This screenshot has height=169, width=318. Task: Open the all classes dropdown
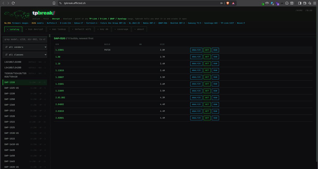click(25, 54)
